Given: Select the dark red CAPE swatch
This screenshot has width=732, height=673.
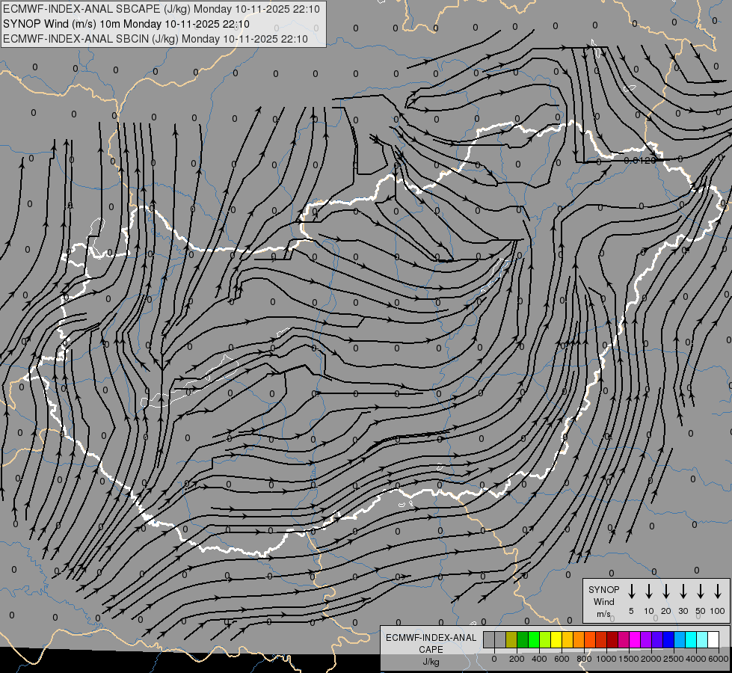Looking at the screenshot, I should click(612, 639).
